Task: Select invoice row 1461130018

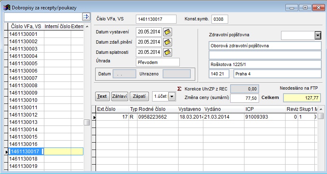Action: [46, 159]
